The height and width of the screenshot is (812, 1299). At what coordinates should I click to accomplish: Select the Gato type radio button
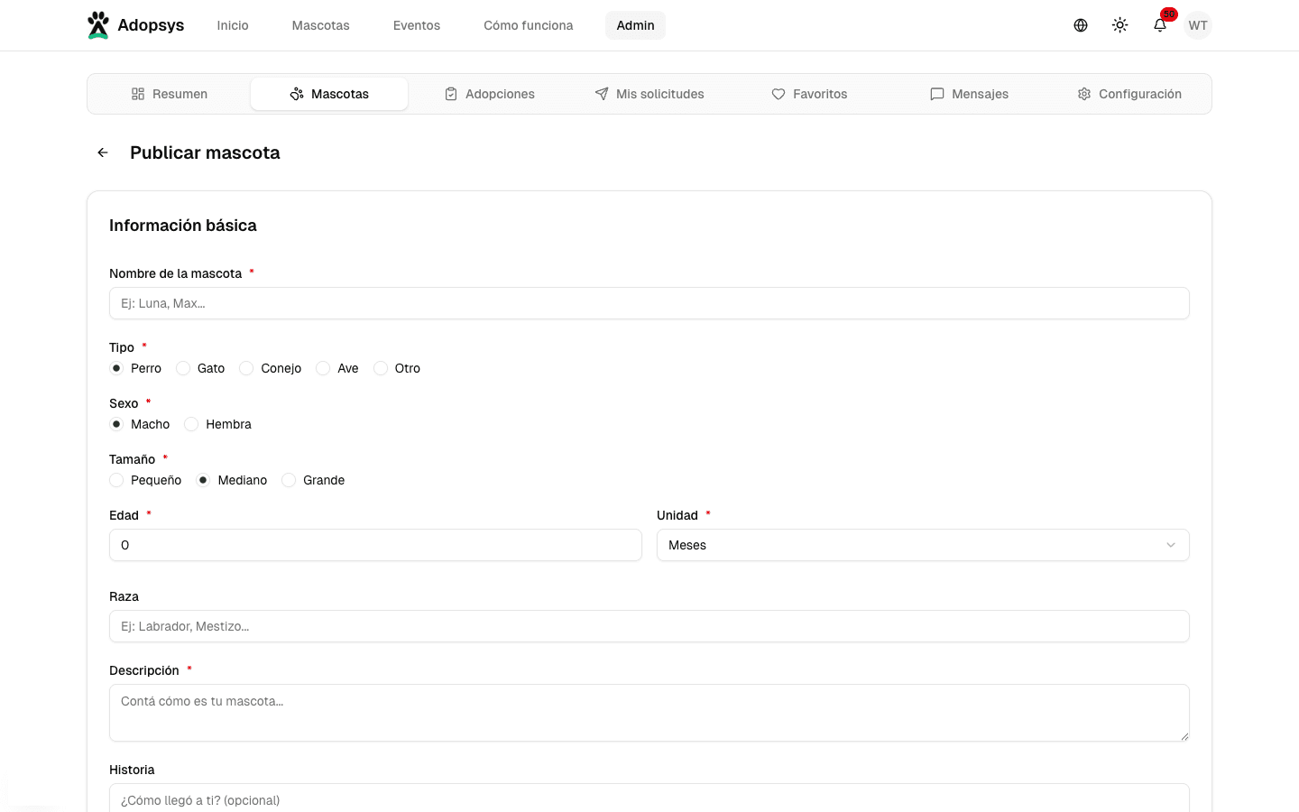click(x=183, y=368)
